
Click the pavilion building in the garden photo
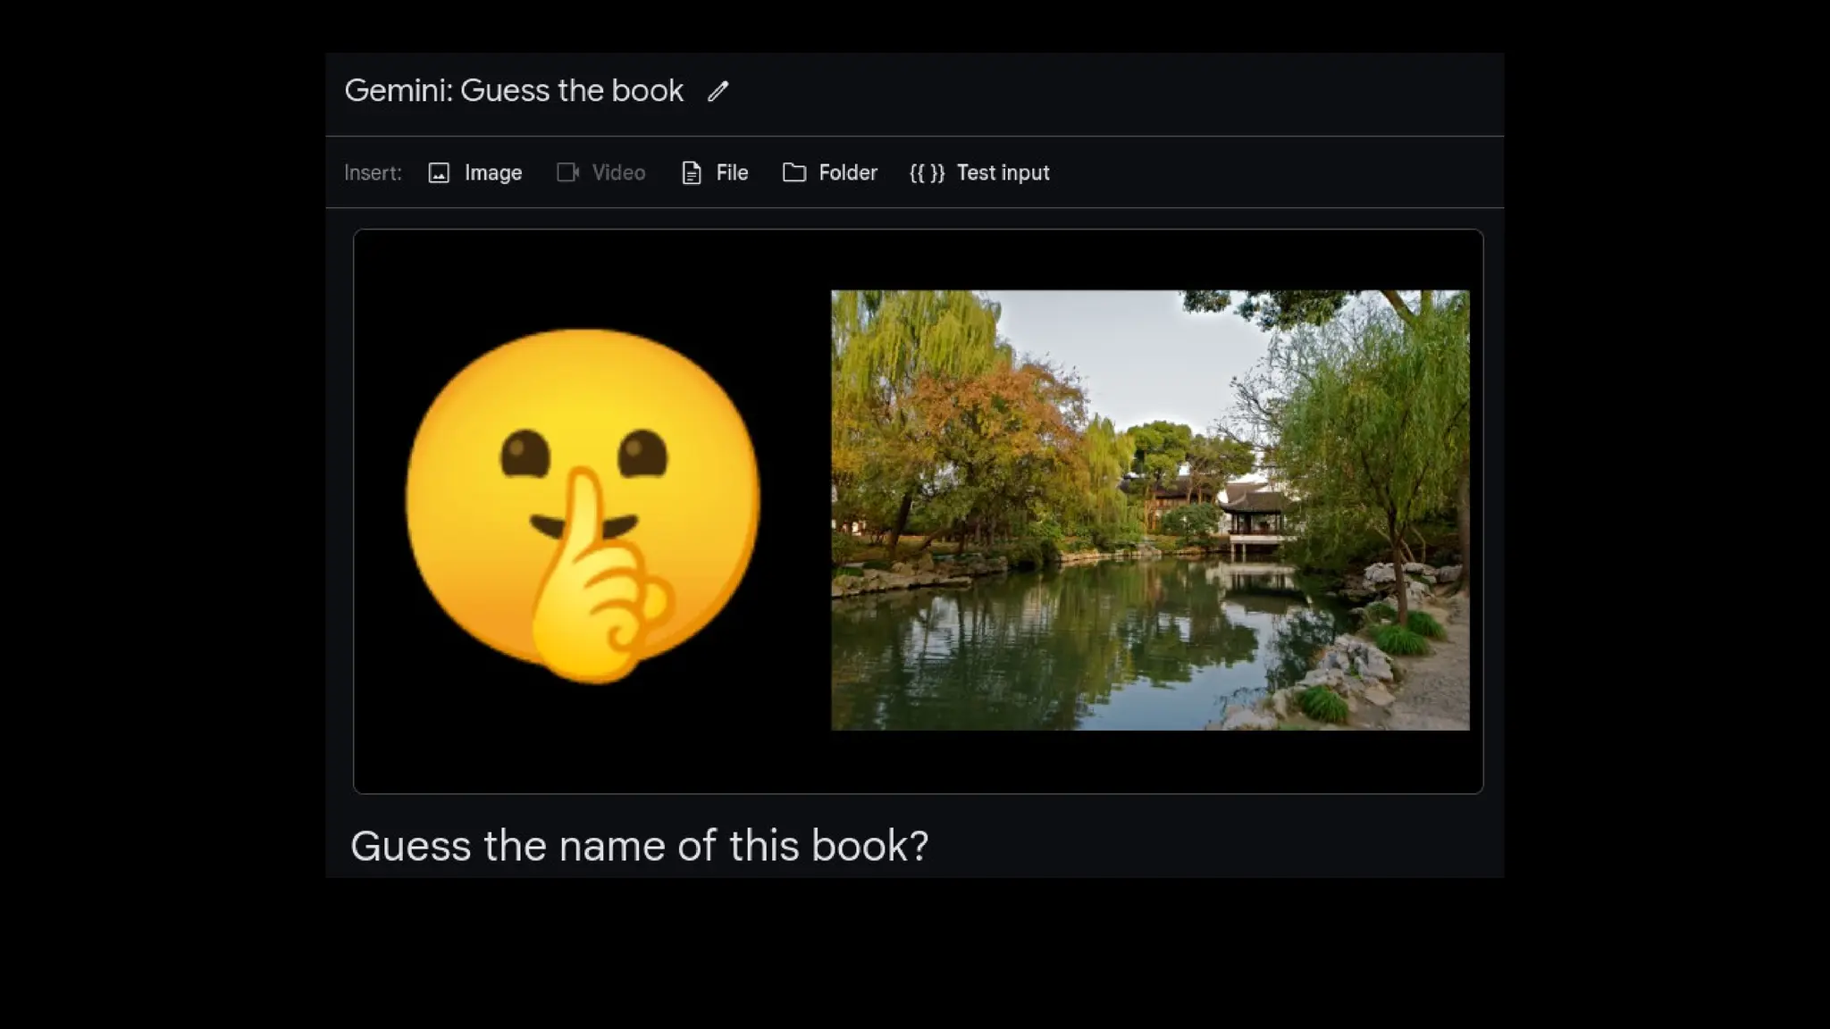pyautogui.click(x=1255, y=516)
